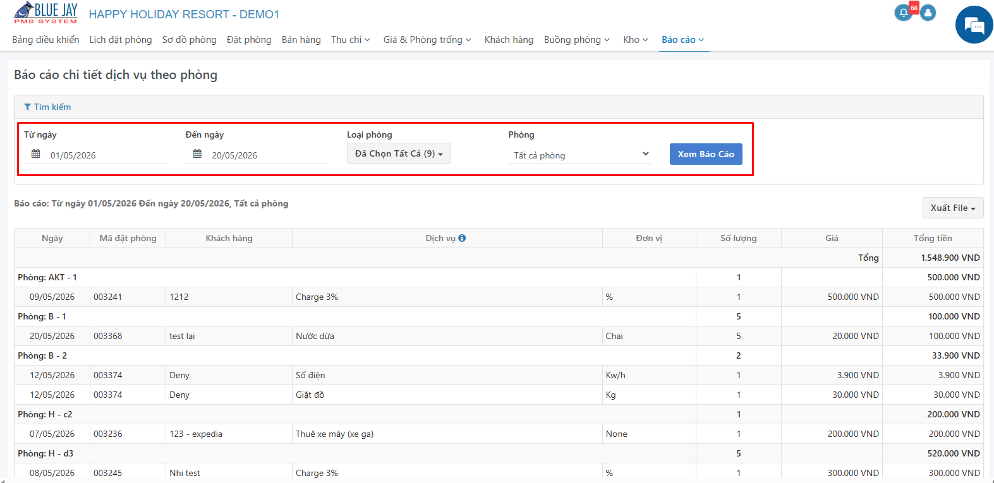Click the Giá column header
The width and height of the screenshot is (994, 483).
[x=832, y=238]
